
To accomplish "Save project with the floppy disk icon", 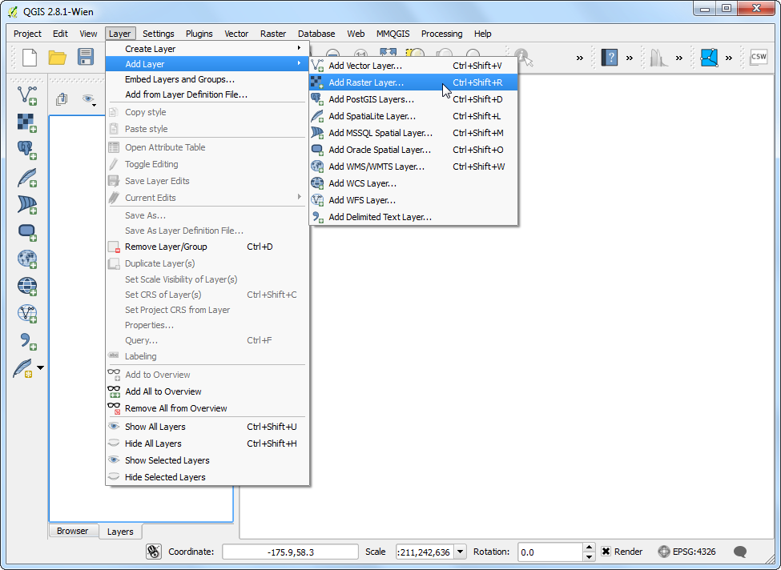I will tap(86, 57).
